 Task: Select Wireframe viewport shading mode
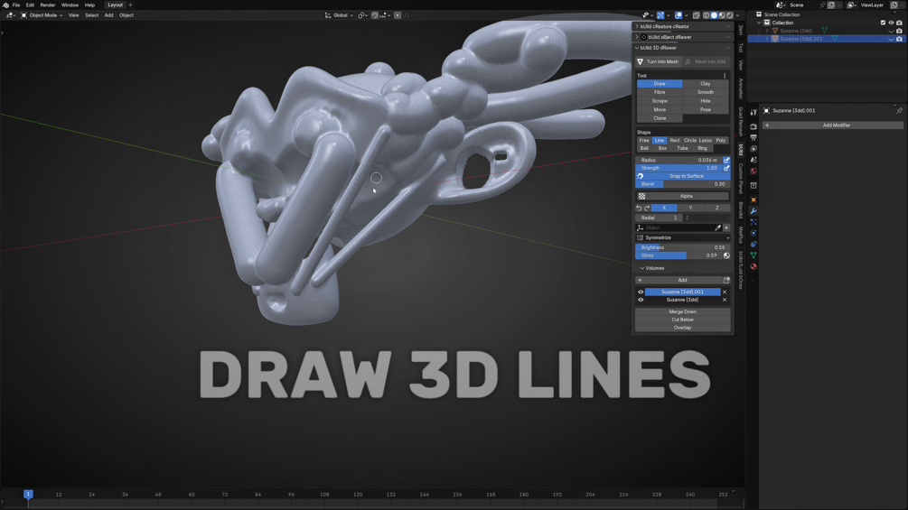pos(706,15)
